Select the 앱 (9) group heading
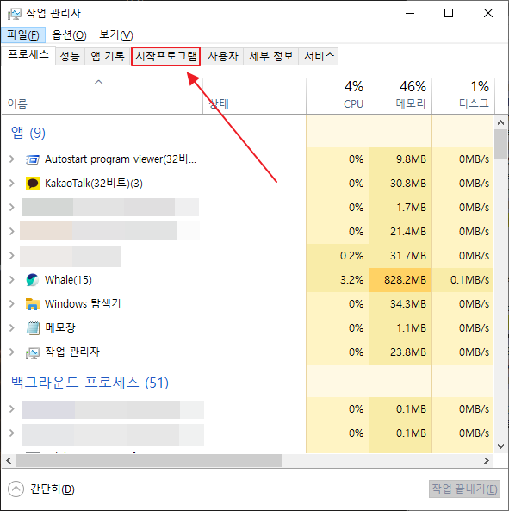This screenshot has width=509, height=511. pos(28,133)
